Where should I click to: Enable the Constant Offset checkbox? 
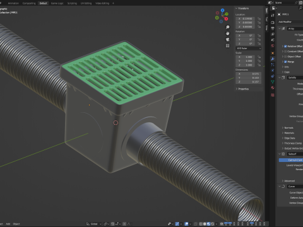pyautogui.click(x=285, y=51)
